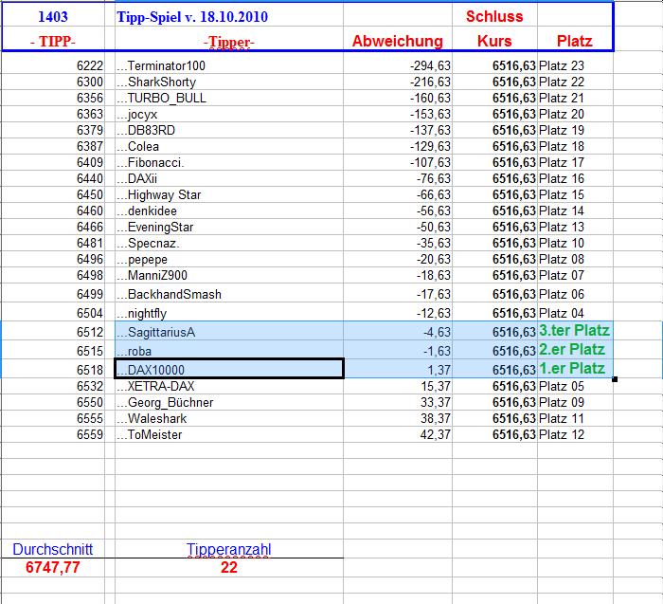Screen dimensions: 663x604
Task: Click the average value 6747,77
Action: coord(53,567)
